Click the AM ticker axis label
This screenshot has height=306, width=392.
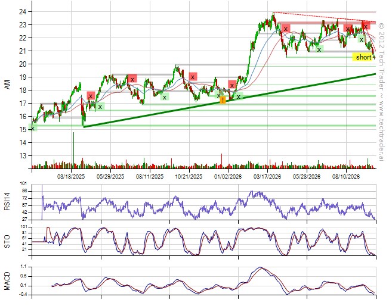8,85
